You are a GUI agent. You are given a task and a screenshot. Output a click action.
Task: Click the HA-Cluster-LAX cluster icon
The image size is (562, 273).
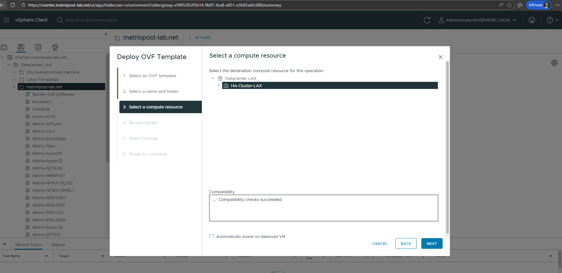226,86
